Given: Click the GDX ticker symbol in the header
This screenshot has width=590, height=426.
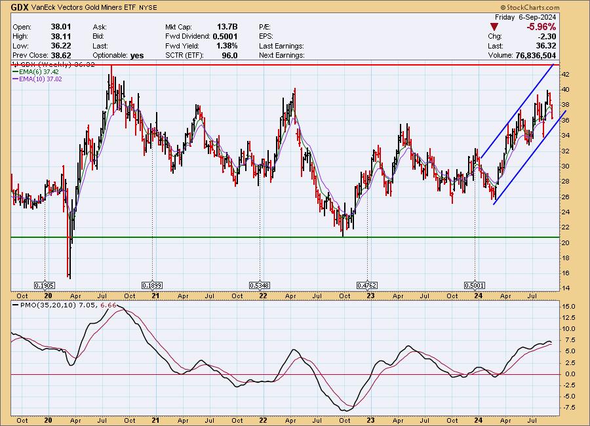Looking at the screenshot, I should 20,7.
